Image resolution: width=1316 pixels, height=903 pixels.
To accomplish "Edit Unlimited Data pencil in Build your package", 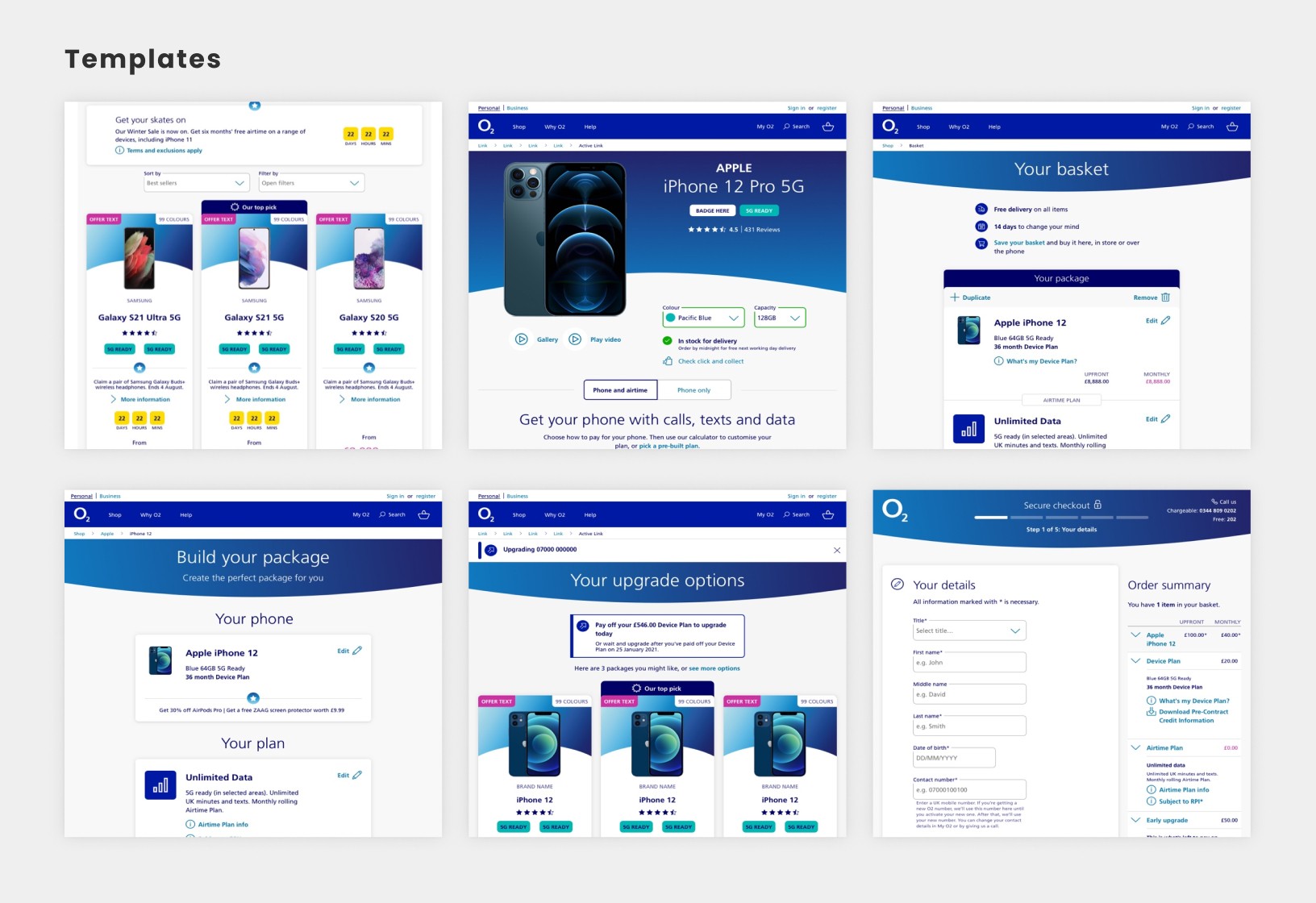I will (357, 775).
